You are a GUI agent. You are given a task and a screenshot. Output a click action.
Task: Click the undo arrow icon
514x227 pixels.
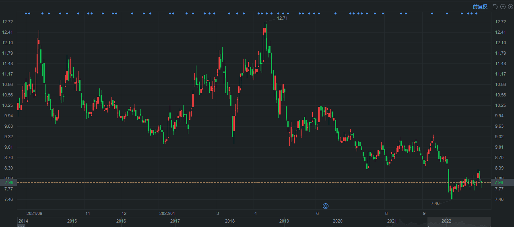[x=495, y=6]
